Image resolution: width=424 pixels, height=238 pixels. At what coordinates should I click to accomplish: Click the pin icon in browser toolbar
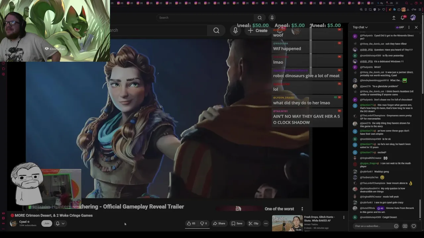pos(366,10)
